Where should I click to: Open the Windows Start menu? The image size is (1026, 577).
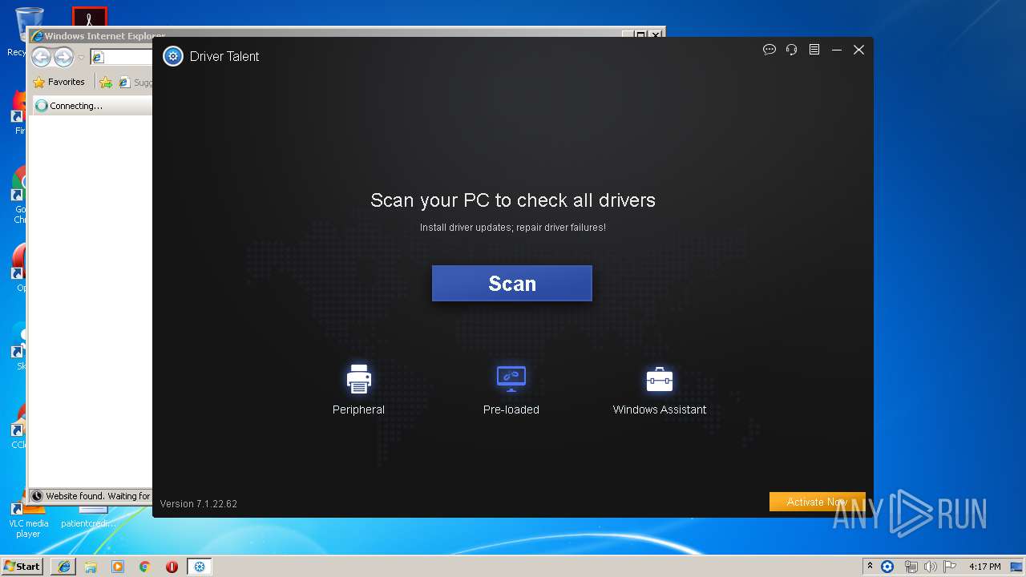(x=22, y=566)
